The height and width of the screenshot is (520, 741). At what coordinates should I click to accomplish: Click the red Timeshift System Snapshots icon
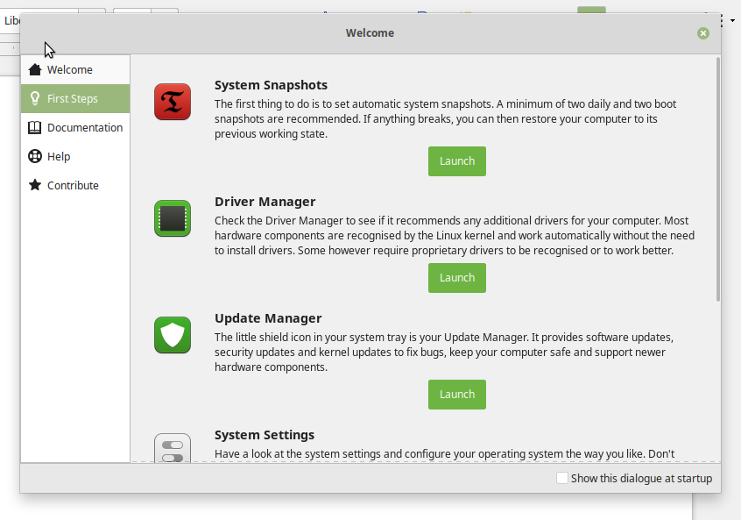(x=173, y=102)
